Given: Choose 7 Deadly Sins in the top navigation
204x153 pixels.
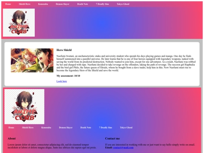Looking at the screenshot, I should [x=102, y=4].
